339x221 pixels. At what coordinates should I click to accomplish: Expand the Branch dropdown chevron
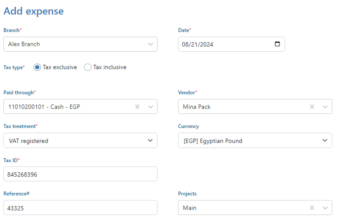pos(150,44)
